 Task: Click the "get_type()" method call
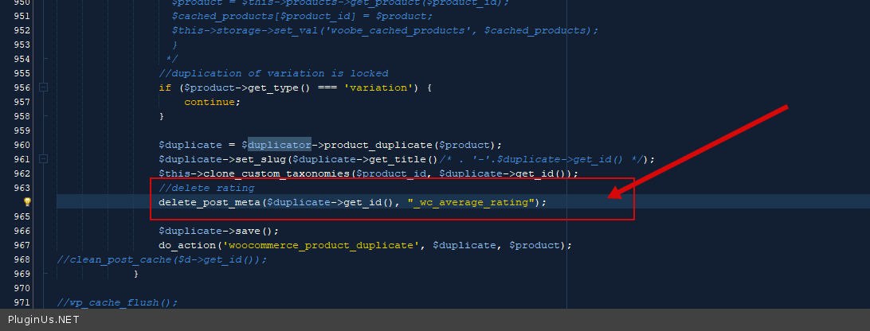pyautogui.click(x=280, y=88)
